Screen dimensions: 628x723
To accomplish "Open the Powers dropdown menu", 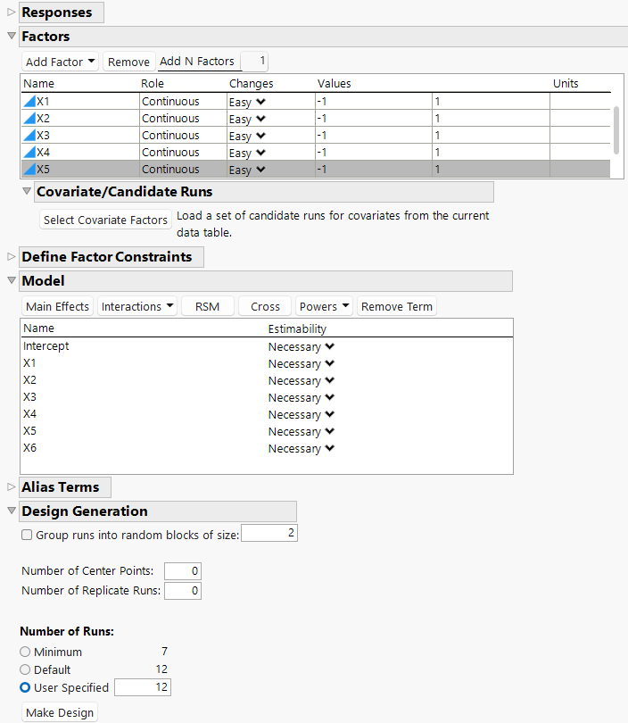I will point(324,307).
